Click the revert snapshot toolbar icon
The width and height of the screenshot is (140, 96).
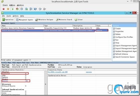tap(26, 9)
